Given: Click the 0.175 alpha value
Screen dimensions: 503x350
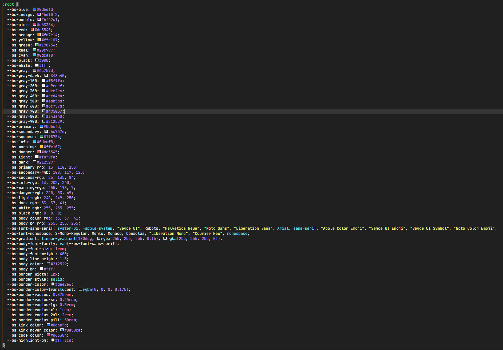Looking at the screenshot, I should (x=121, y=290).
